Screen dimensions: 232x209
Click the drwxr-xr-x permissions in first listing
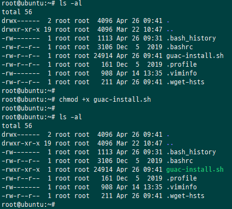(x=21, y=30)
